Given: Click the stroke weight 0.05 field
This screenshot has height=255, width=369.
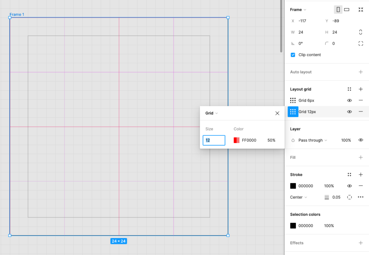Looking at the screenshot, I should pos(336,197).
